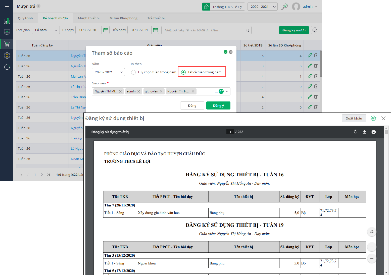Viewport: 391px width, 275px height.
Task: Click the Đồng ý button
Action: click(218, 106)
